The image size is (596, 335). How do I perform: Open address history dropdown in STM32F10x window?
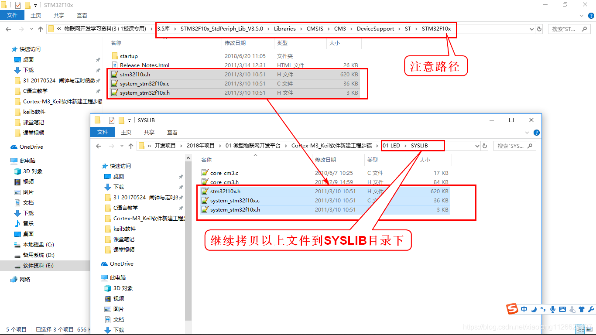click(532, 29)
